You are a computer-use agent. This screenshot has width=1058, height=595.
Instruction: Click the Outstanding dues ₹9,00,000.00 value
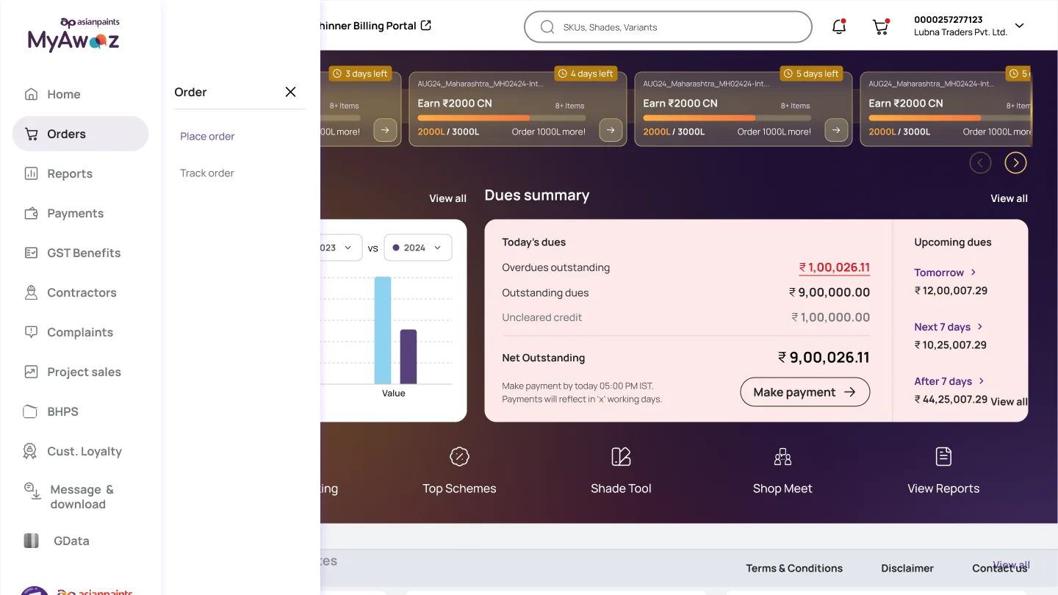830,292
